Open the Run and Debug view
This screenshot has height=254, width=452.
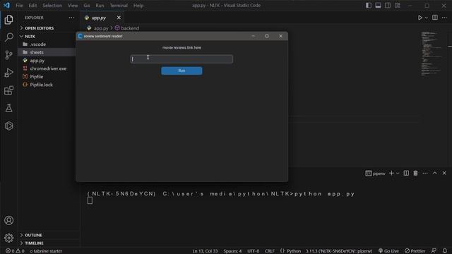[x=8, y=73]
